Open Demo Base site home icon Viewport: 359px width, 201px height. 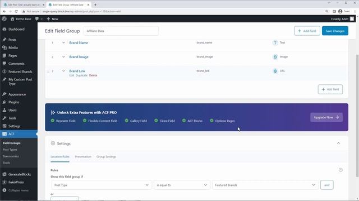pos(12,19)
